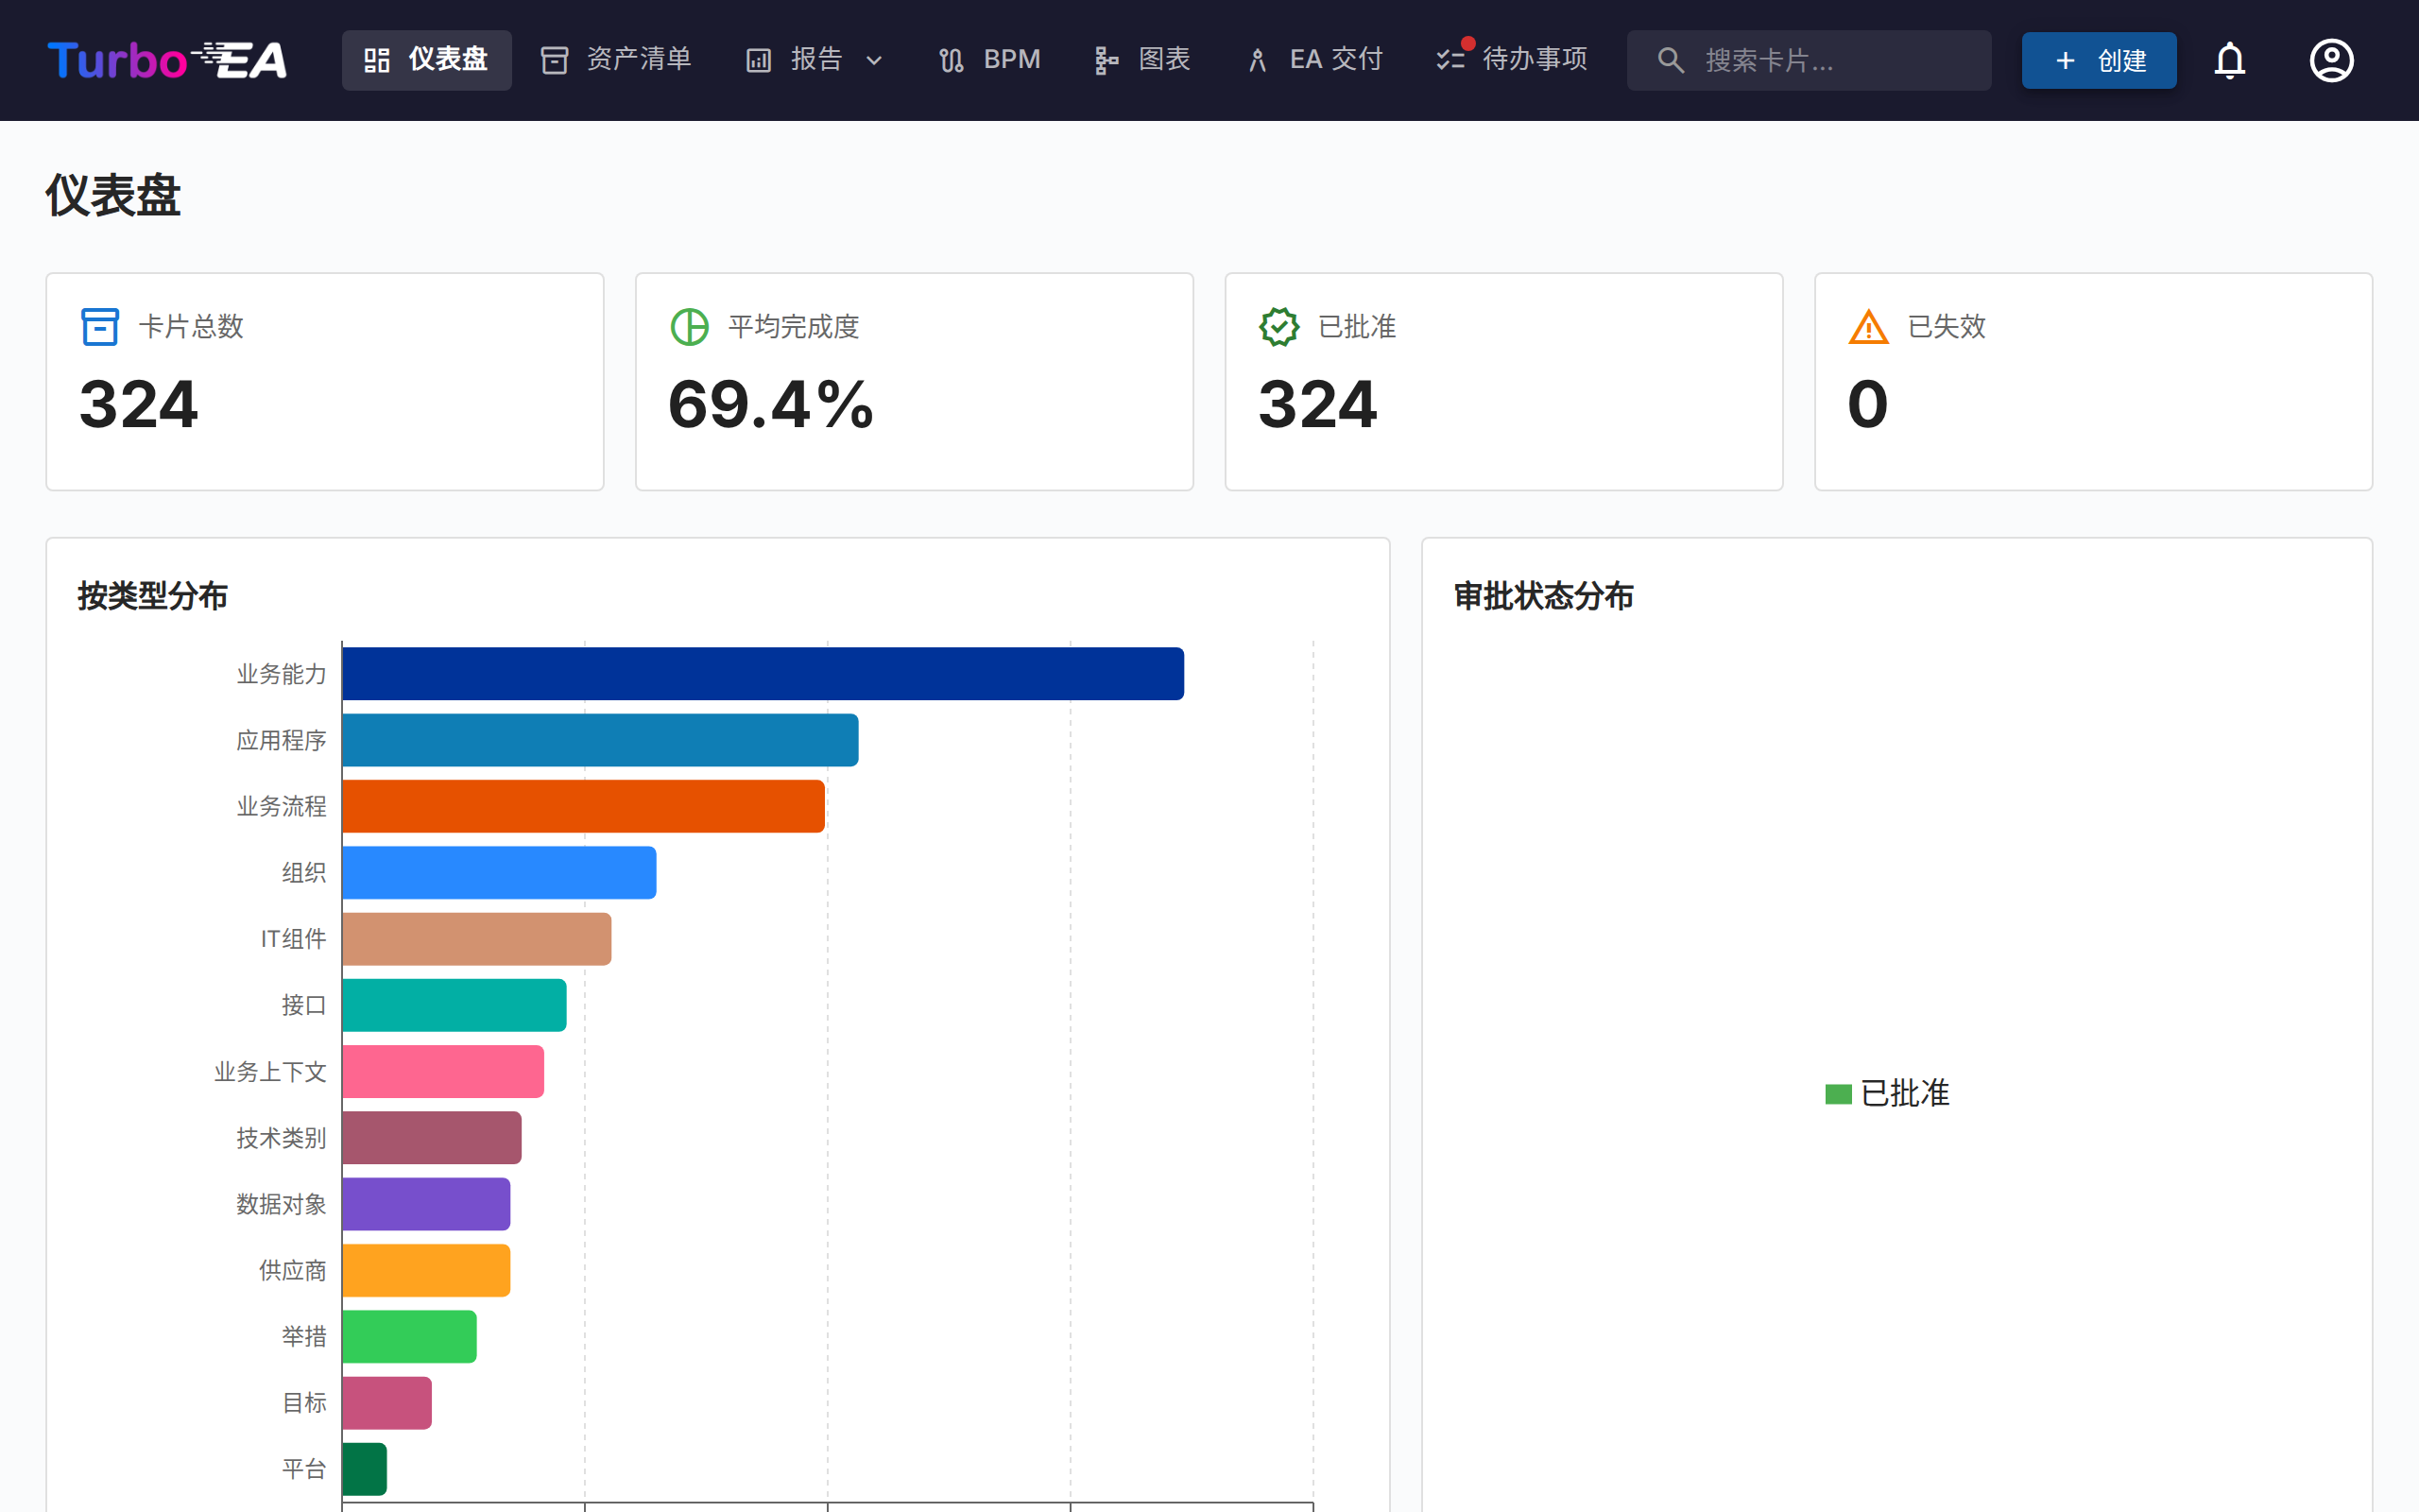
Task: Open the user account profile icon
Action: [2331, 60]
